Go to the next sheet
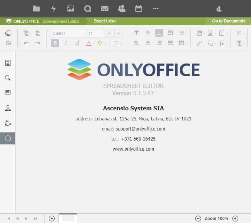 pyautogui.click(x=26, y=218)
